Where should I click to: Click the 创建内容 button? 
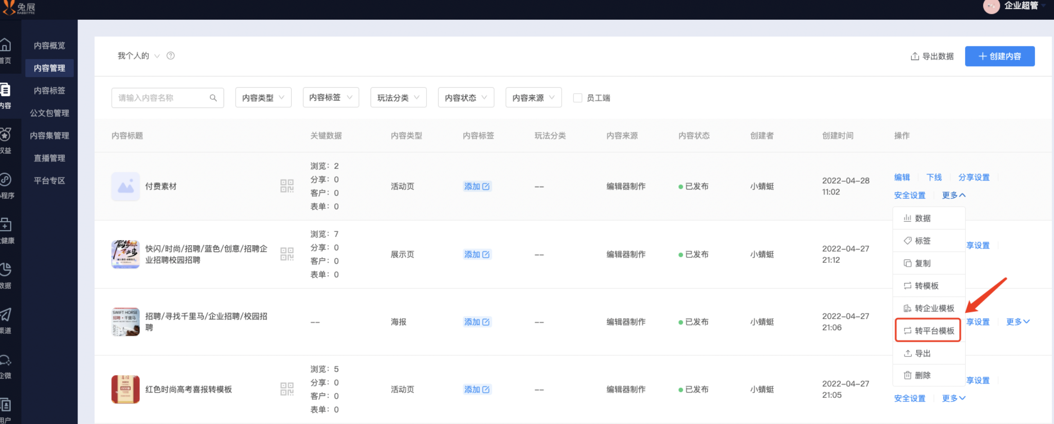click(999, 56)
